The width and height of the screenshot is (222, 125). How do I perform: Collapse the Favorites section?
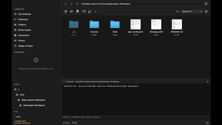pos(14,9)
